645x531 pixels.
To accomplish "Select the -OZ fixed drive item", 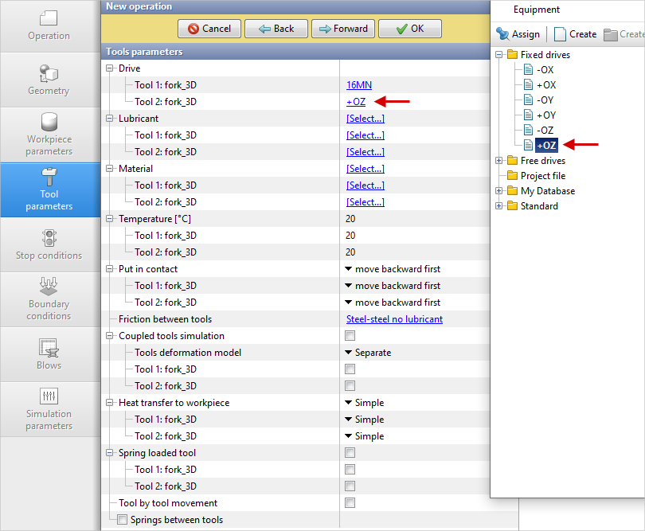I will coord(545,130).
